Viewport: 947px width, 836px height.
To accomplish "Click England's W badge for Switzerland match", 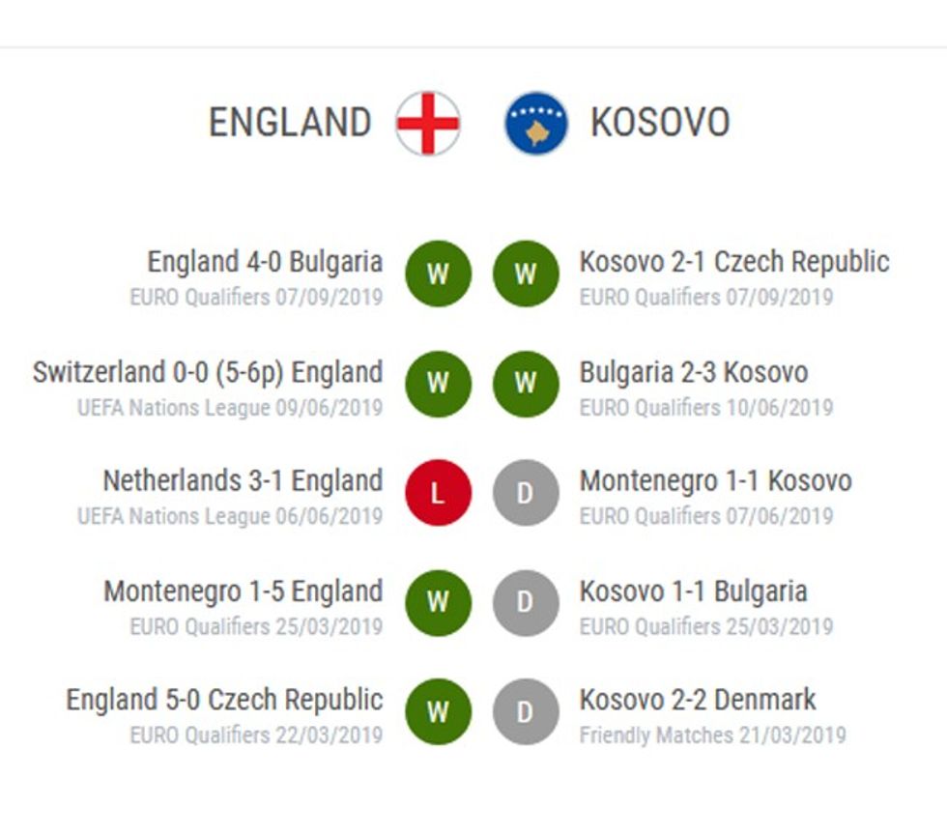I will click(x=438, y=384).
